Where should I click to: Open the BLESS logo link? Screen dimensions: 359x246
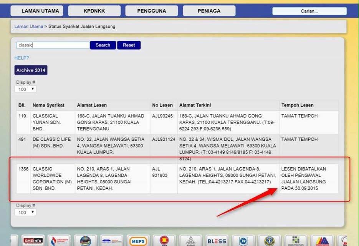pyautogui.click(x=217, y=241)
